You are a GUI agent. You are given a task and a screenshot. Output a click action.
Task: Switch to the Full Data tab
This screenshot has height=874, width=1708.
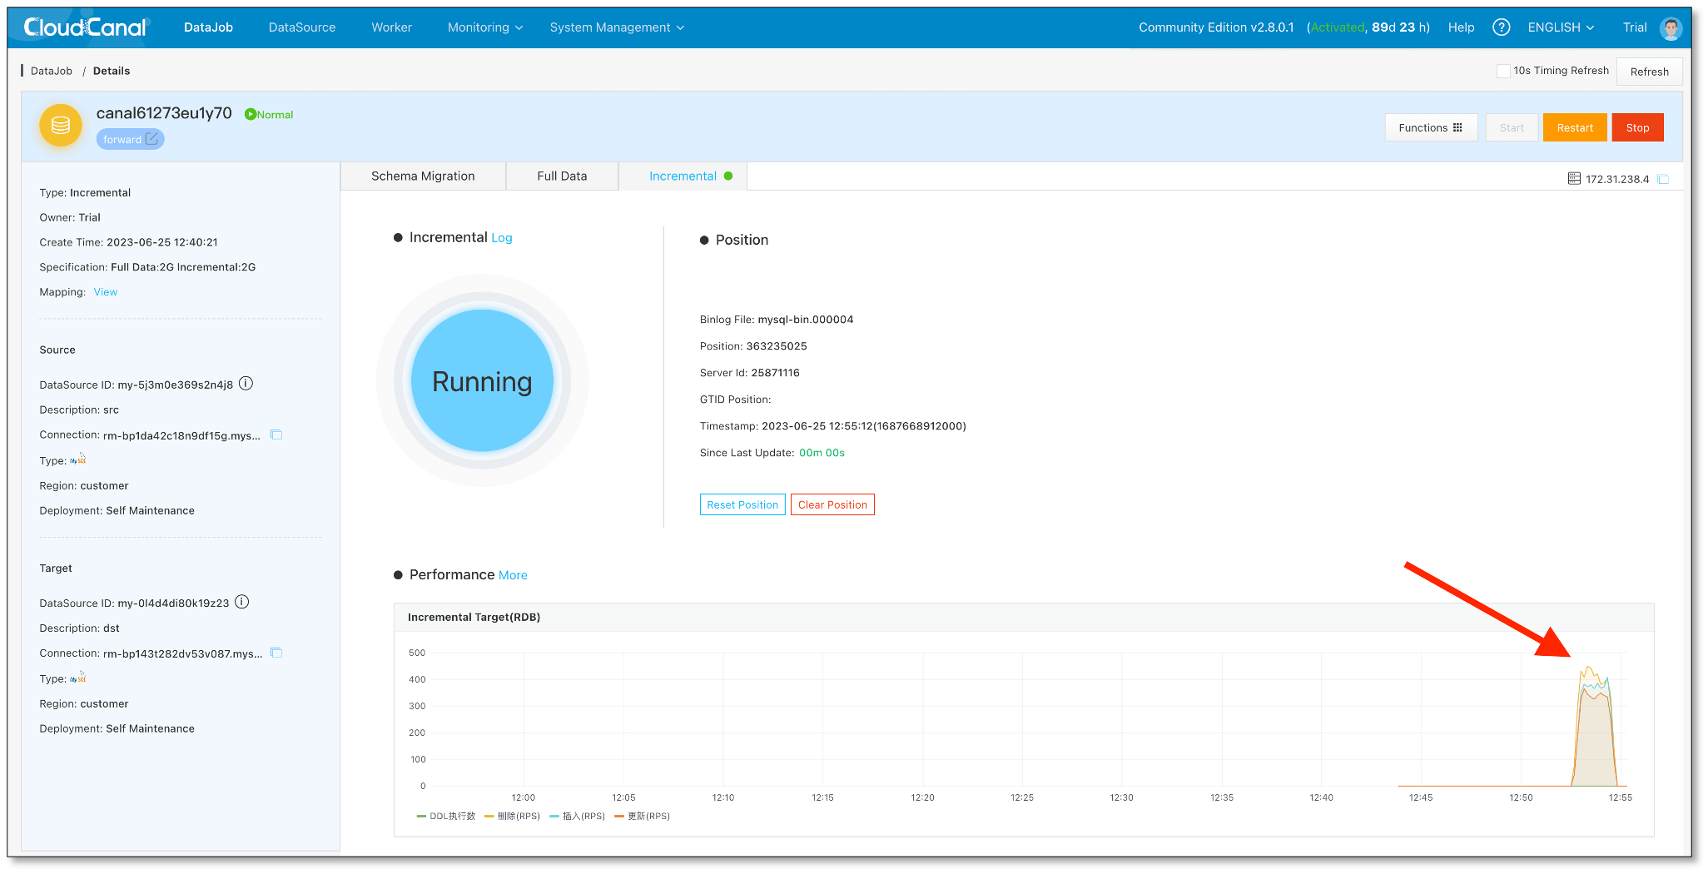pos(562,176)
